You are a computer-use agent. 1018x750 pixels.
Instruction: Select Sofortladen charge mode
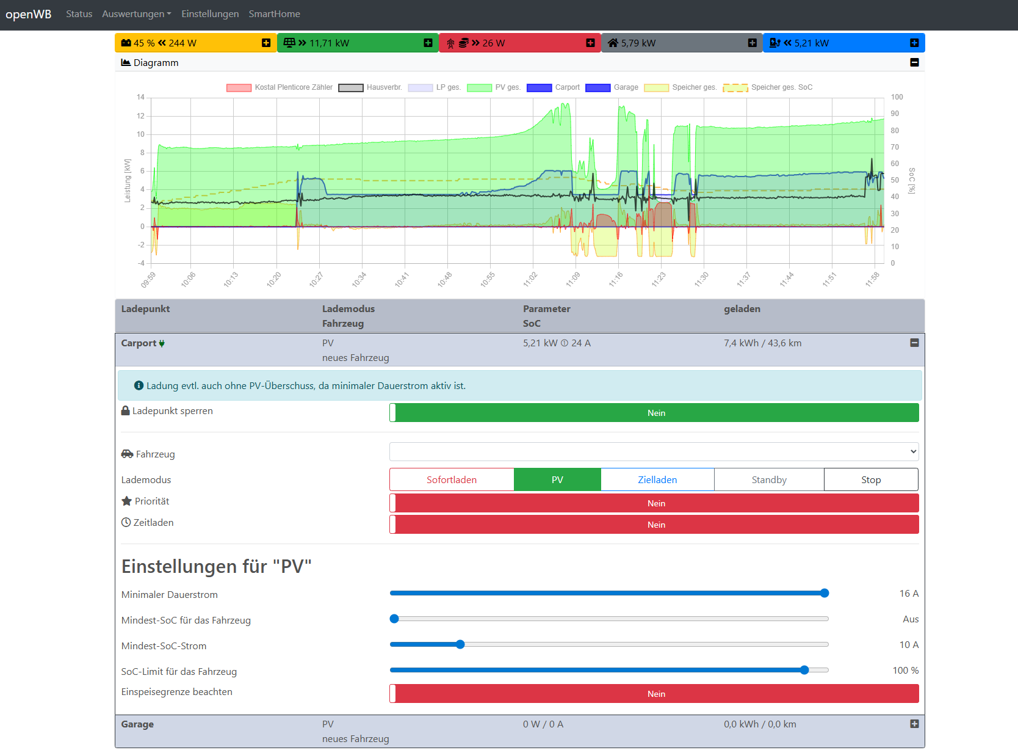(452, 479)
